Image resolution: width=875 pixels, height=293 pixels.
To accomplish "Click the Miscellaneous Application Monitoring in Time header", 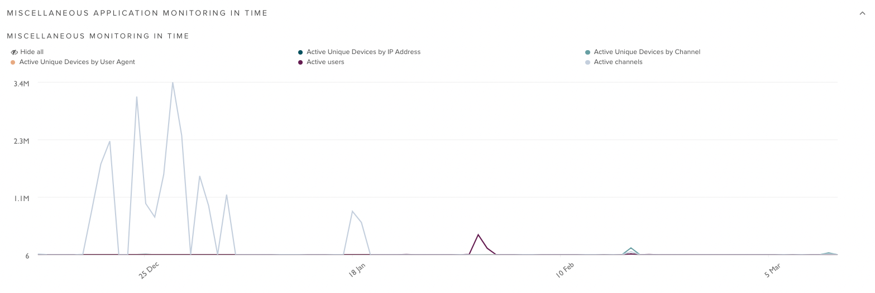I will coord(137,13).
